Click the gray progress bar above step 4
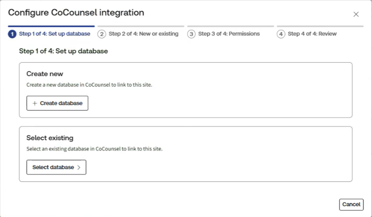Image resolution: width=372 pixels, height=217 pixels. point(320,26)
